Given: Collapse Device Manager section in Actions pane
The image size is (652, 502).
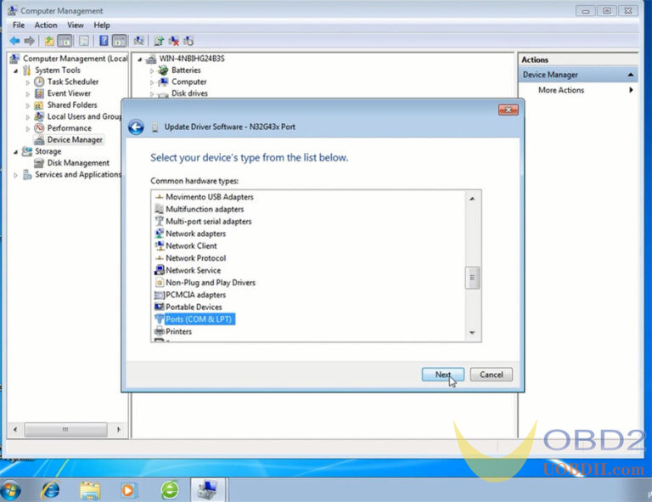Looking at the screenshot, I should (631, 75).
